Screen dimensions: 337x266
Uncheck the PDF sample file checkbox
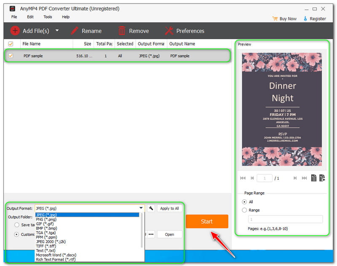point(11,56)
